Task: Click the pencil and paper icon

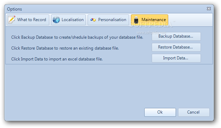Action: coord(12,20)
